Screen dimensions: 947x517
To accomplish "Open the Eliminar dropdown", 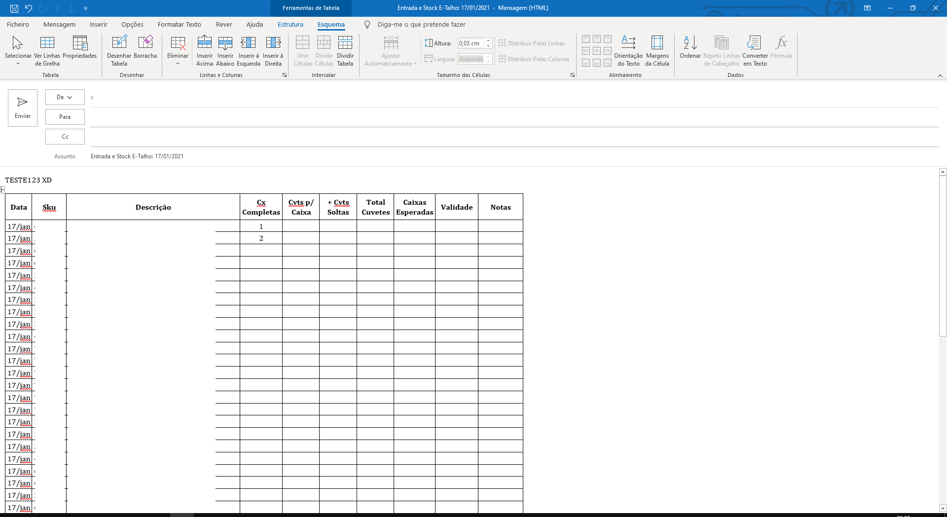I will point(178,51).
